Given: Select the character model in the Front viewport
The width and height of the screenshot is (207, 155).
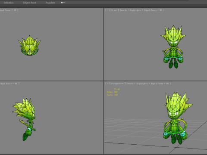Looking at the screenshot, I should [x=173, y=47].
